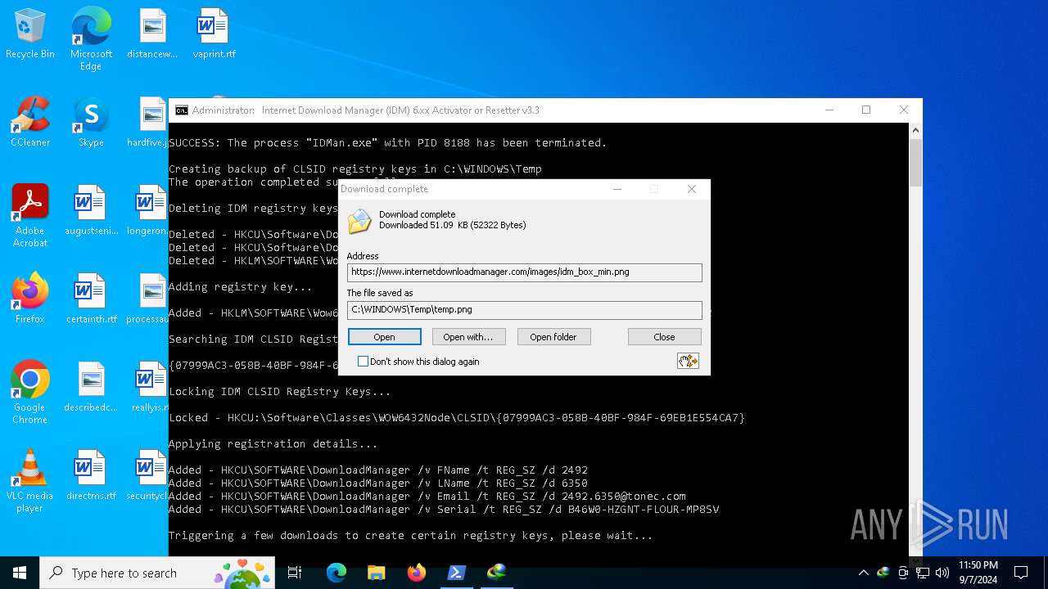Open the Windows Start menu
This screenshot has width=1048, height=589.
coord(20,573)
